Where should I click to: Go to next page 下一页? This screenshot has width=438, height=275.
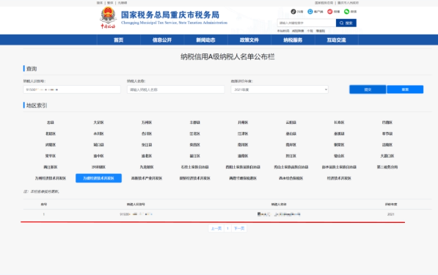pos(239,228)
